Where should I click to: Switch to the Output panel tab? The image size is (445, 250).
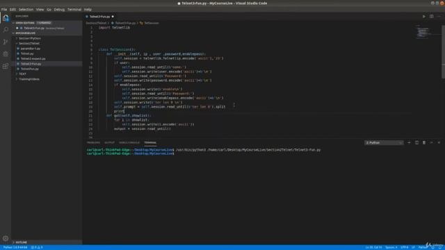(110, 142)
